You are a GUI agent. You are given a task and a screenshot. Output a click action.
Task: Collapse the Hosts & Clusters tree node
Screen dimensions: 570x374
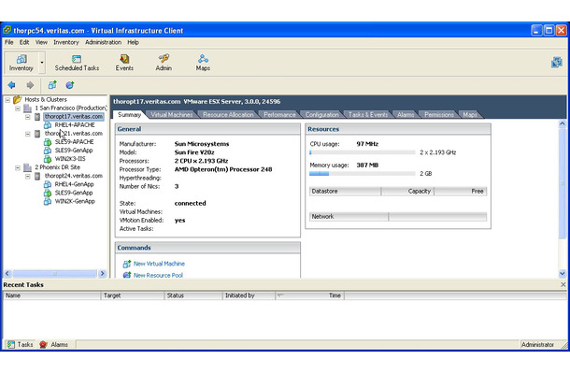pos(7,100)
